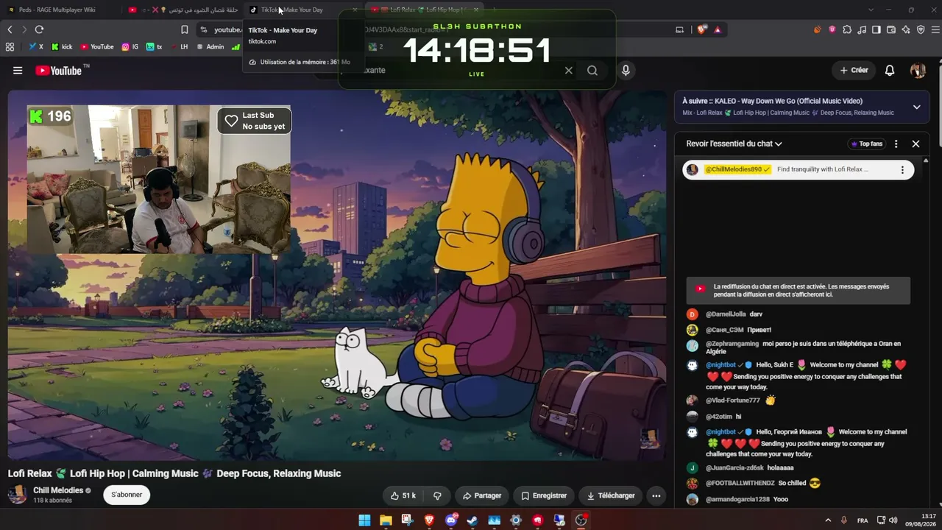Download the video with Télécharger
Image resolution: width=942 pixels, height=530 pixels.
click(x=611, y=495)
